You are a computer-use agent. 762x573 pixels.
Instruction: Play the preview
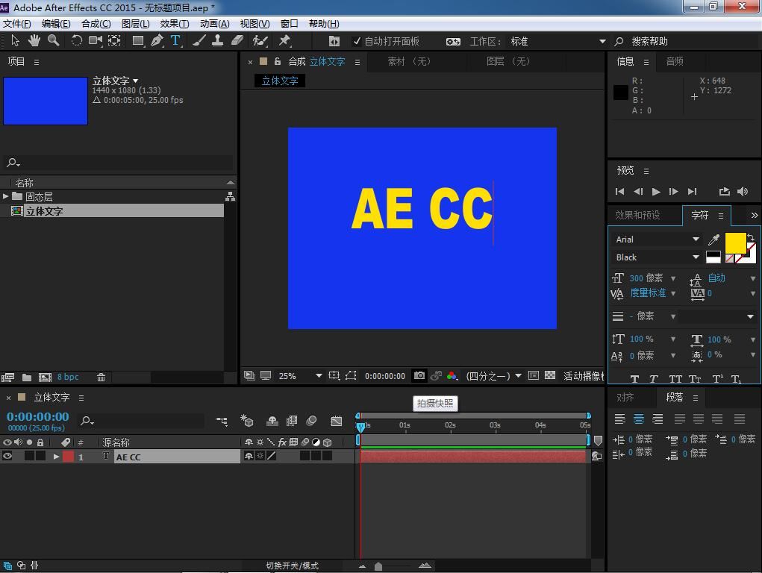pos(656,192)
